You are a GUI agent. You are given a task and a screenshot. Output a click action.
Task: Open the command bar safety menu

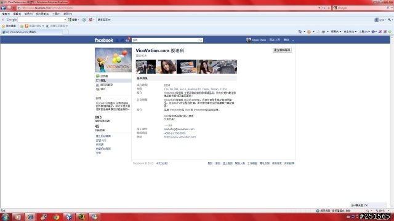click(350, 32)
